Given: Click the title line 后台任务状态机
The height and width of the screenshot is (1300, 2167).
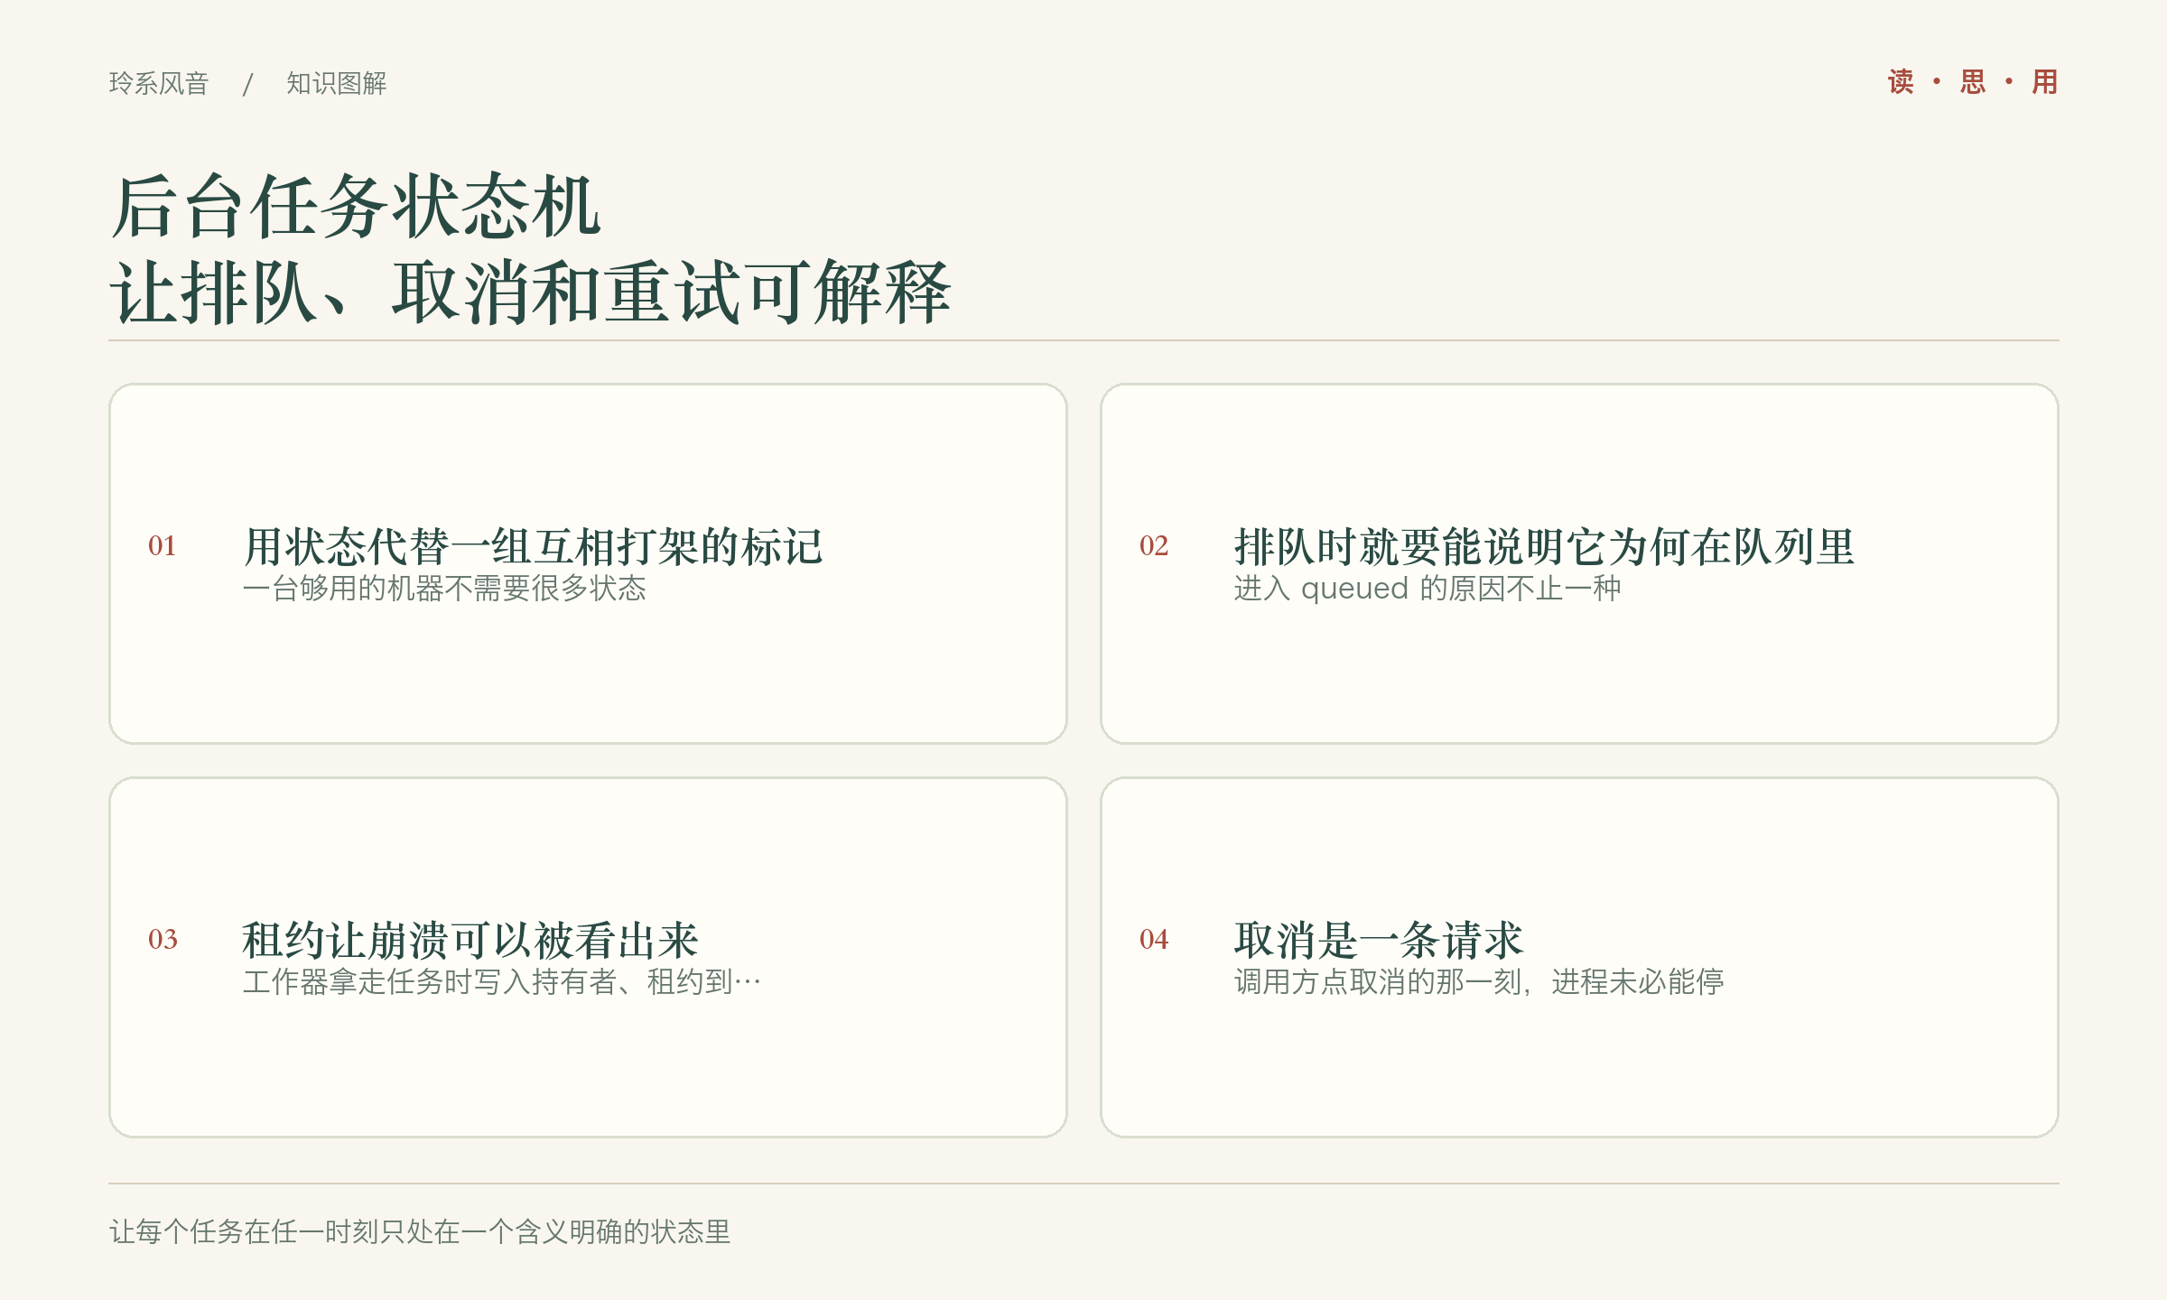Looking at the screenshot, I should [356, 207].
